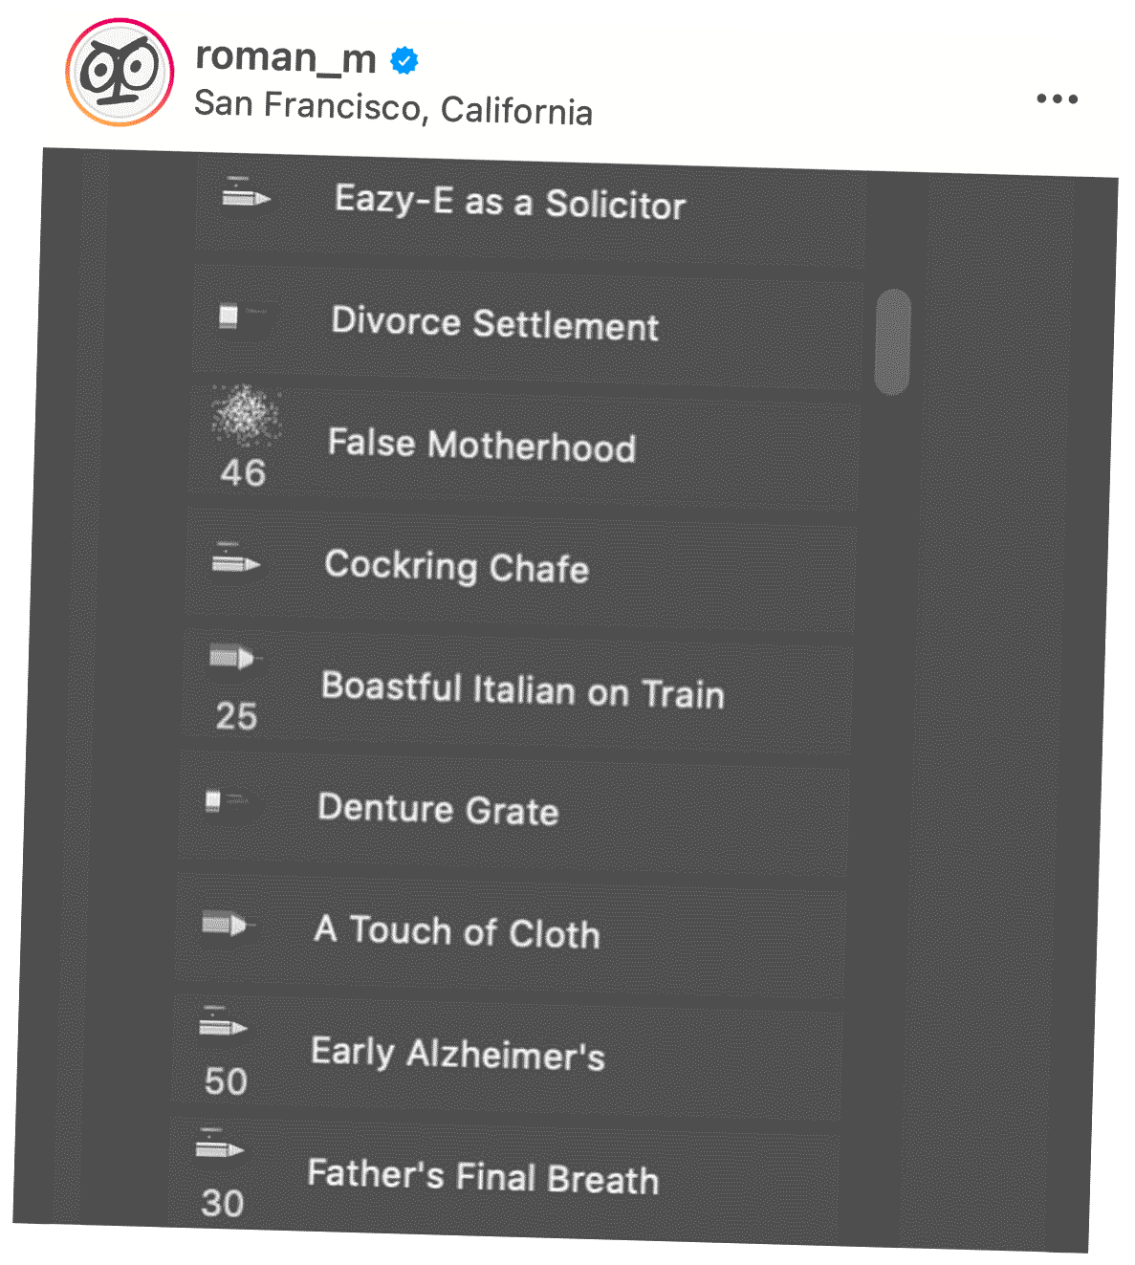
Task: Select the Eazy-E as a Solicitor brush name
Action: [x=510, y=203]
